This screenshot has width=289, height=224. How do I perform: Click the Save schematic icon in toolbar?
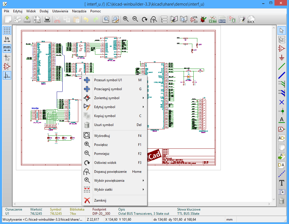click(x=27, y=19)
